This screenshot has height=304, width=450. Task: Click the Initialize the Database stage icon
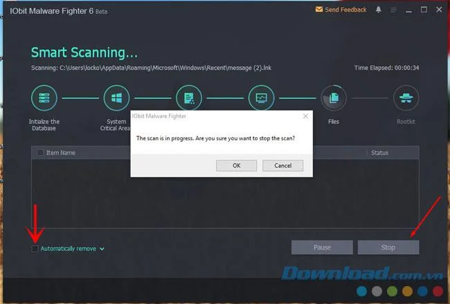(x=44, y=98)
